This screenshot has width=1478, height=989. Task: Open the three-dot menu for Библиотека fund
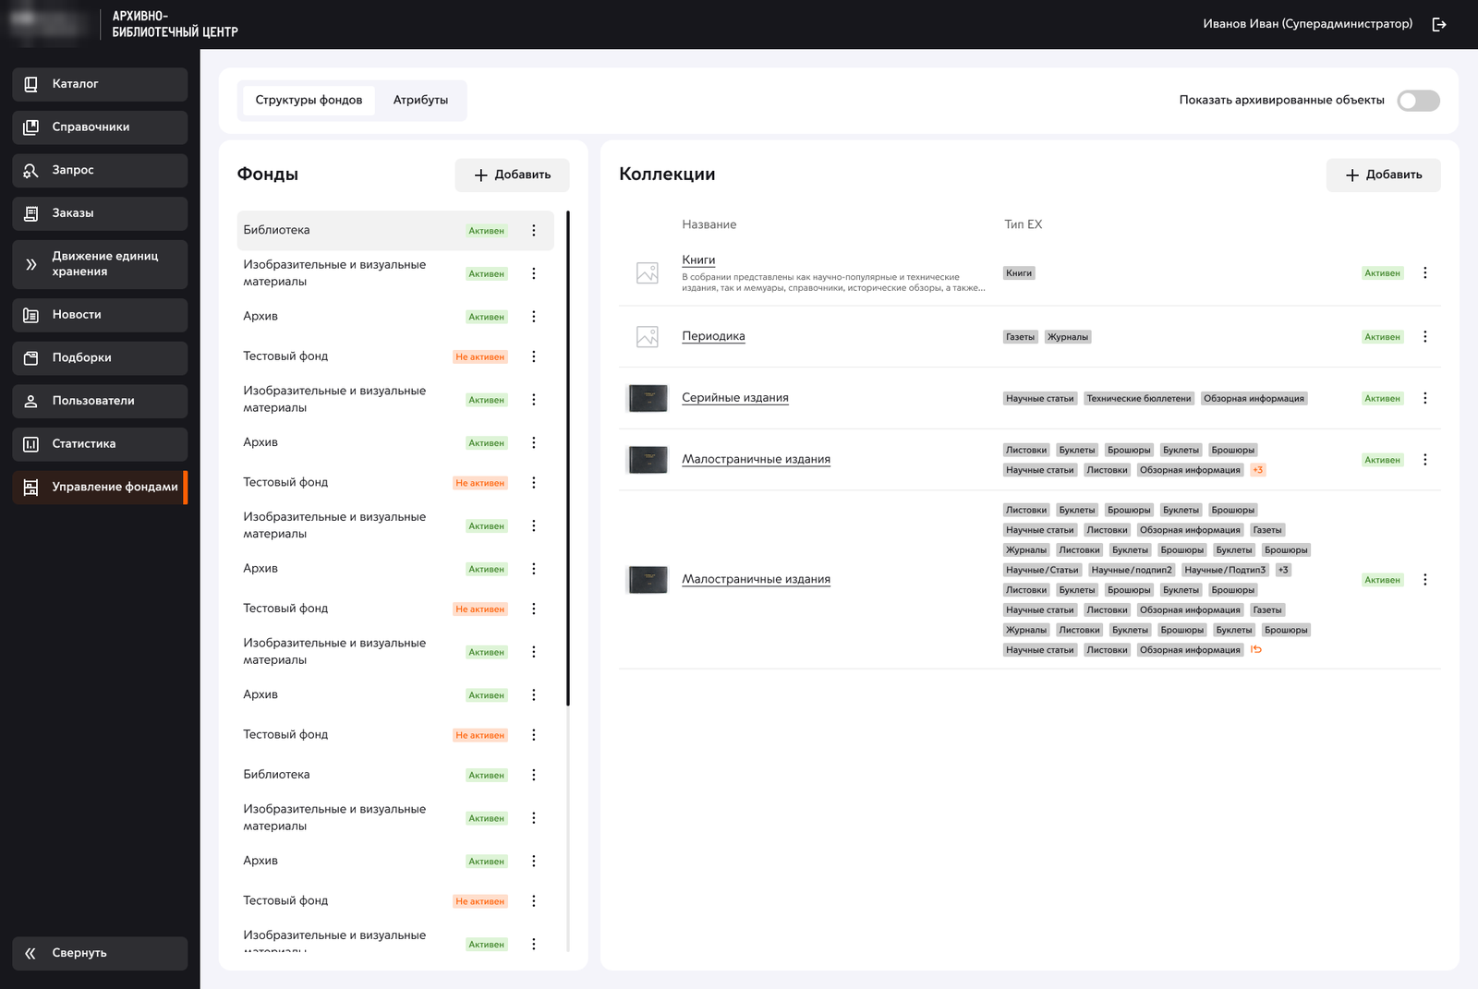pos(533,231)
